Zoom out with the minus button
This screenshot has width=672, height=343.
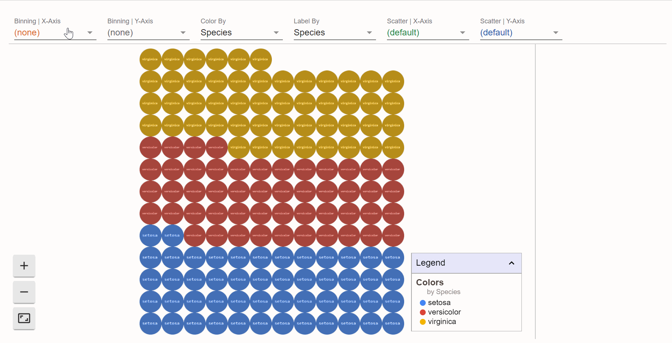(x=24, y=292)
